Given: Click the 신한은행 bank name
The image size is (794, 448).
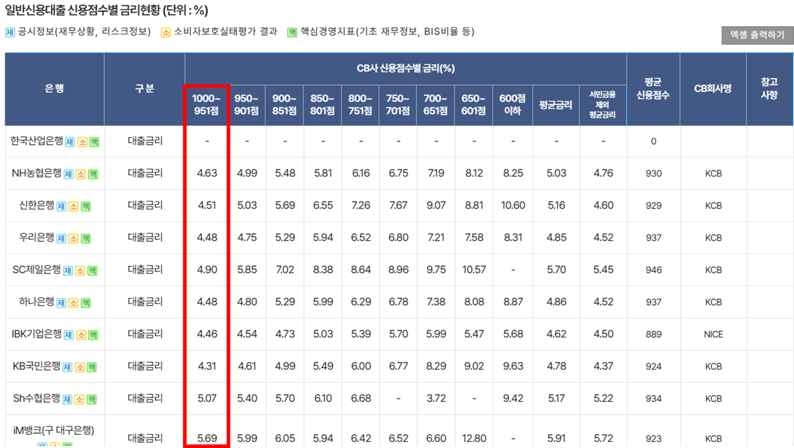Looking at the screenshot, I should tap(37, 205).
